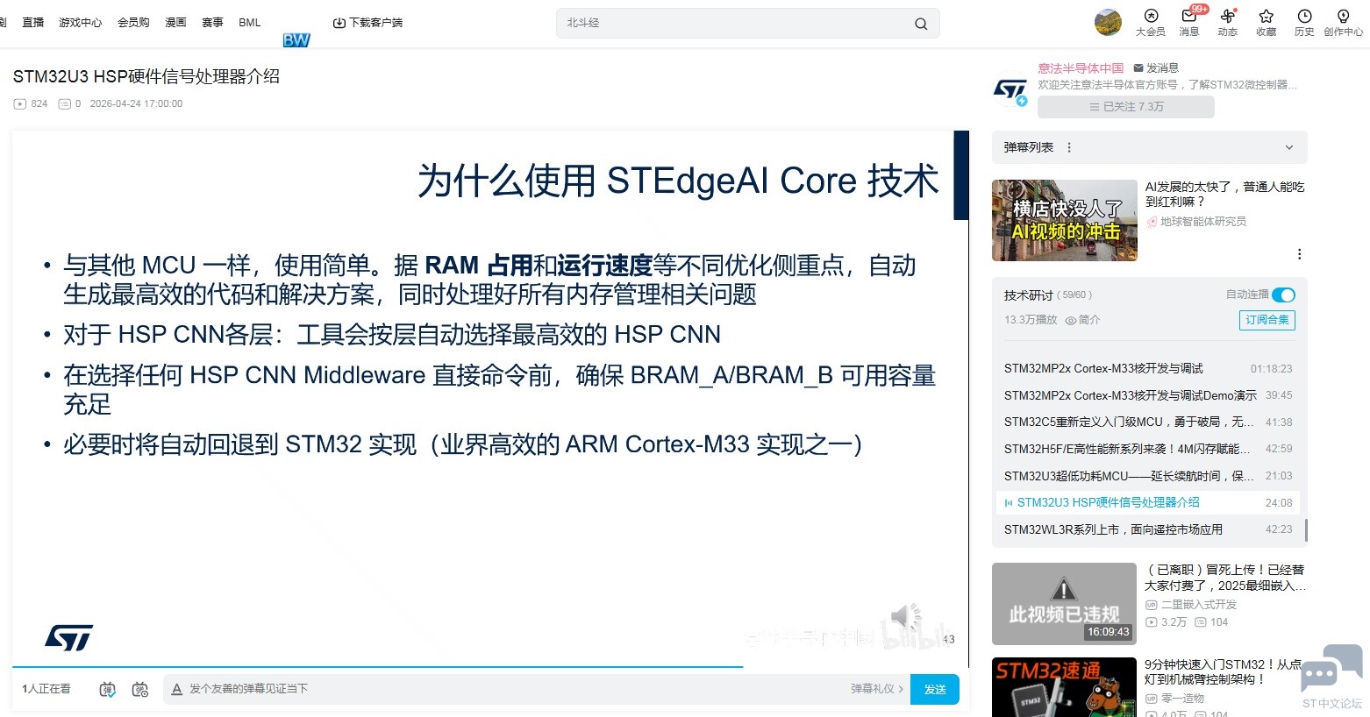Click the 发消息 envelope icon
Viewport: 1370px width, 717px height.
1138,67
